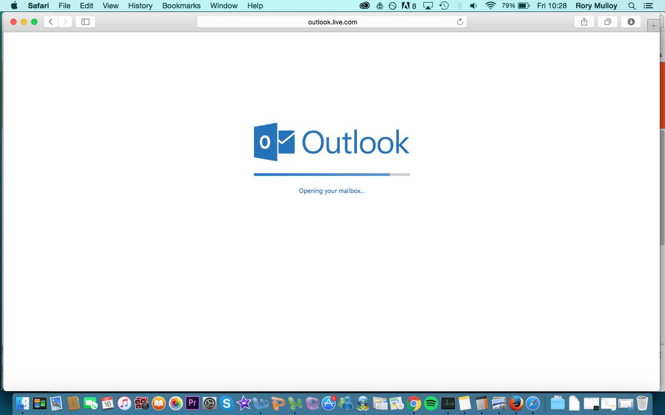Screen dimensions: 665x415
Task: Open the Safari downloads list
Action: pyautogui.click(x=631, y=22)
